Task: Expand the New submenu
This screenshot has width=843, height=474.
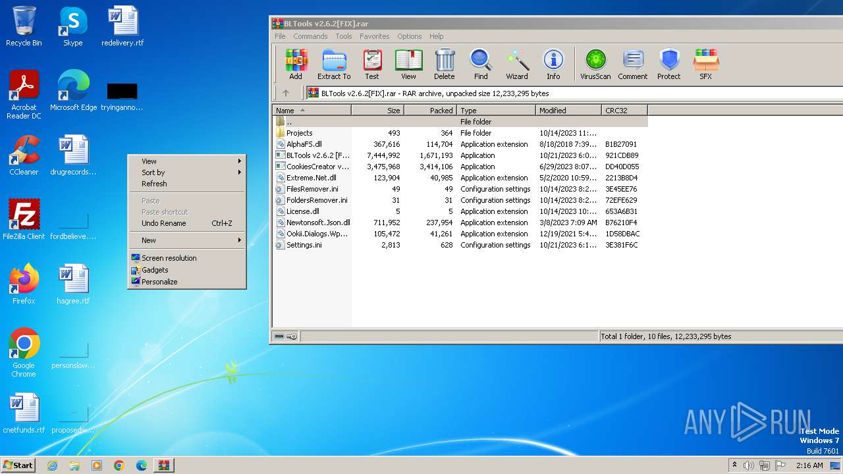Action: 187,240
